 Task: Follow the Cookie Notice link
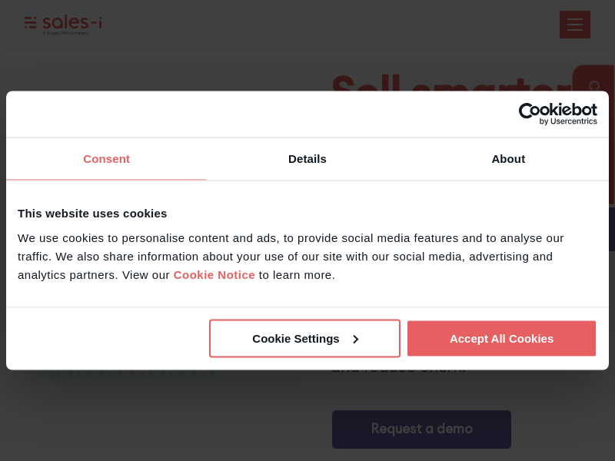214,275
